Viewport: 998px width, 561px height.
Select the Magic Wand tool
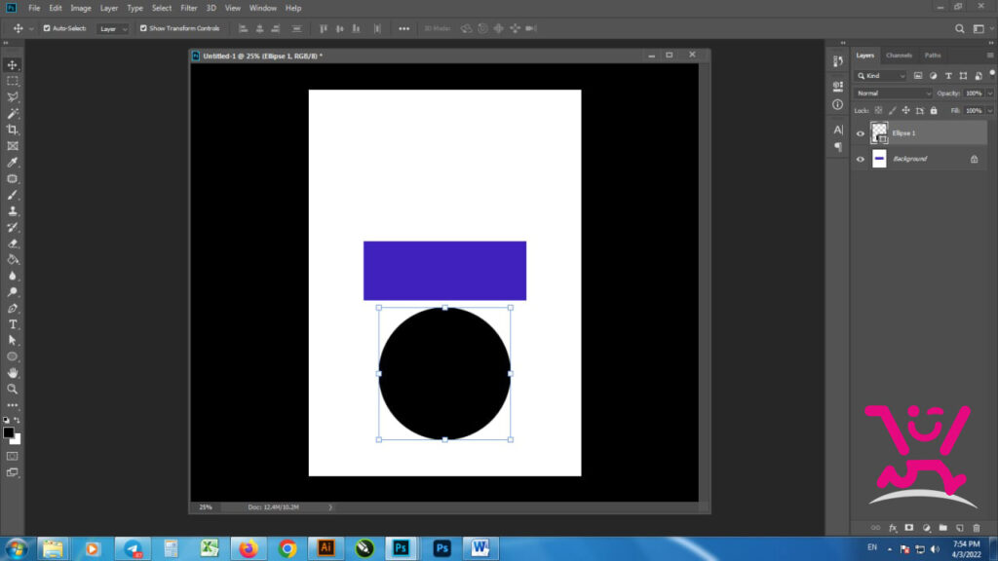point(12,113)
